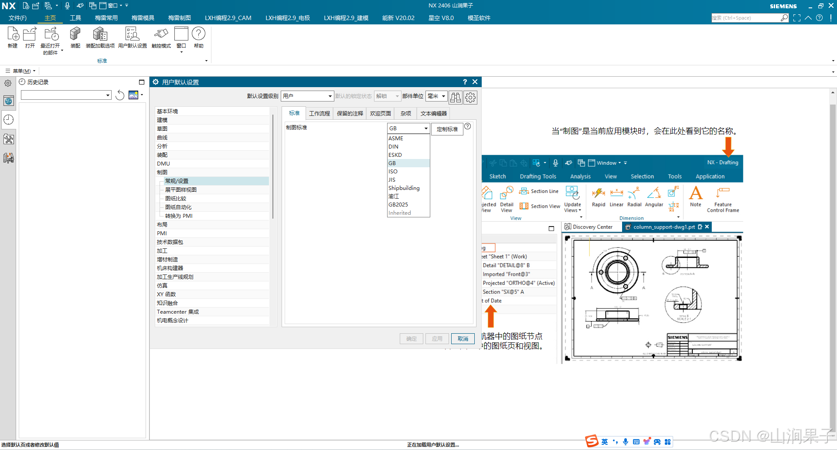Image resolution: width=837 pixels, height=450 pixels.
Task: Select DIN from the standards list
Action: tap(408, 146)
